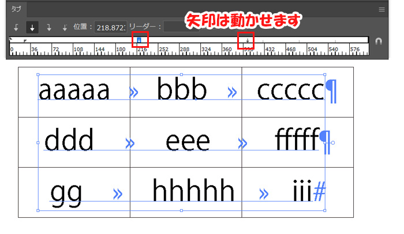Click the text "bbb" in the table
404x234 pixels.
pyautogui.click(x=182, y=89)
